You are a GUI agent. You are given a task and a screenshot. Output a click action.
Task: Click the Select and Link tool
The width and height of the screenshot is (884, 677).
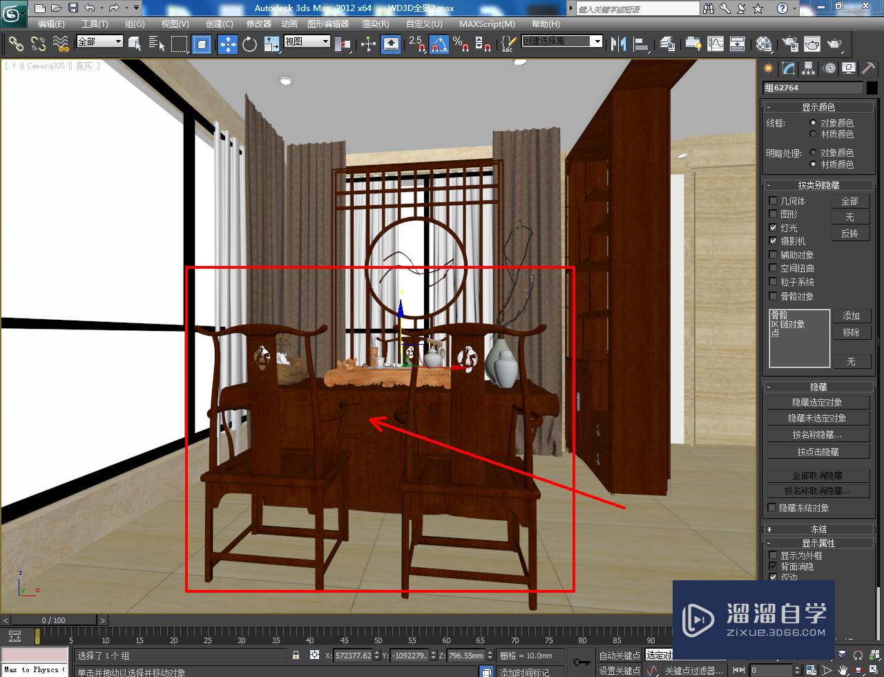coord(16,44)
